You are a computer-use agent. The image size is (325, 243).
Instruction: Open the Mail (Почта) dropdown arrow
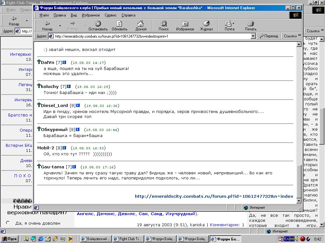coord(234,23)
